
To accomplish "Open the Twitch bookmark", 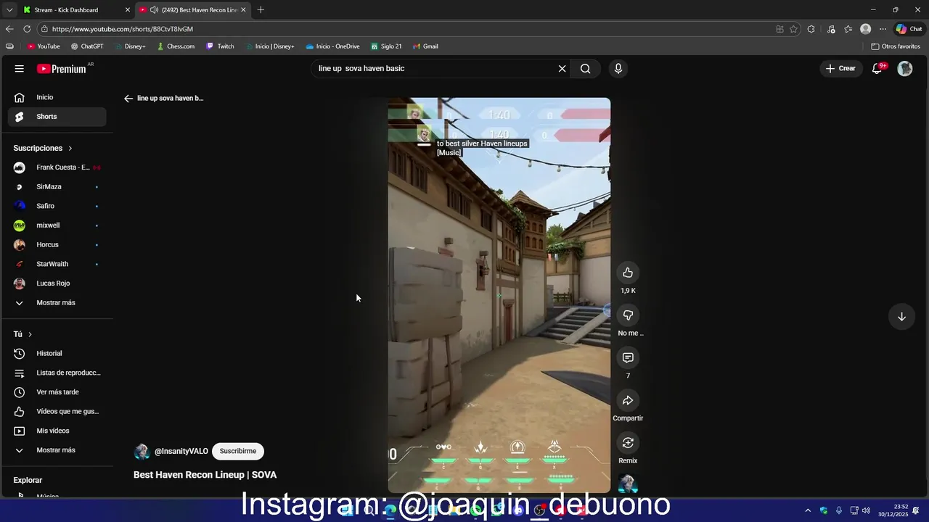I will (220, 46).
